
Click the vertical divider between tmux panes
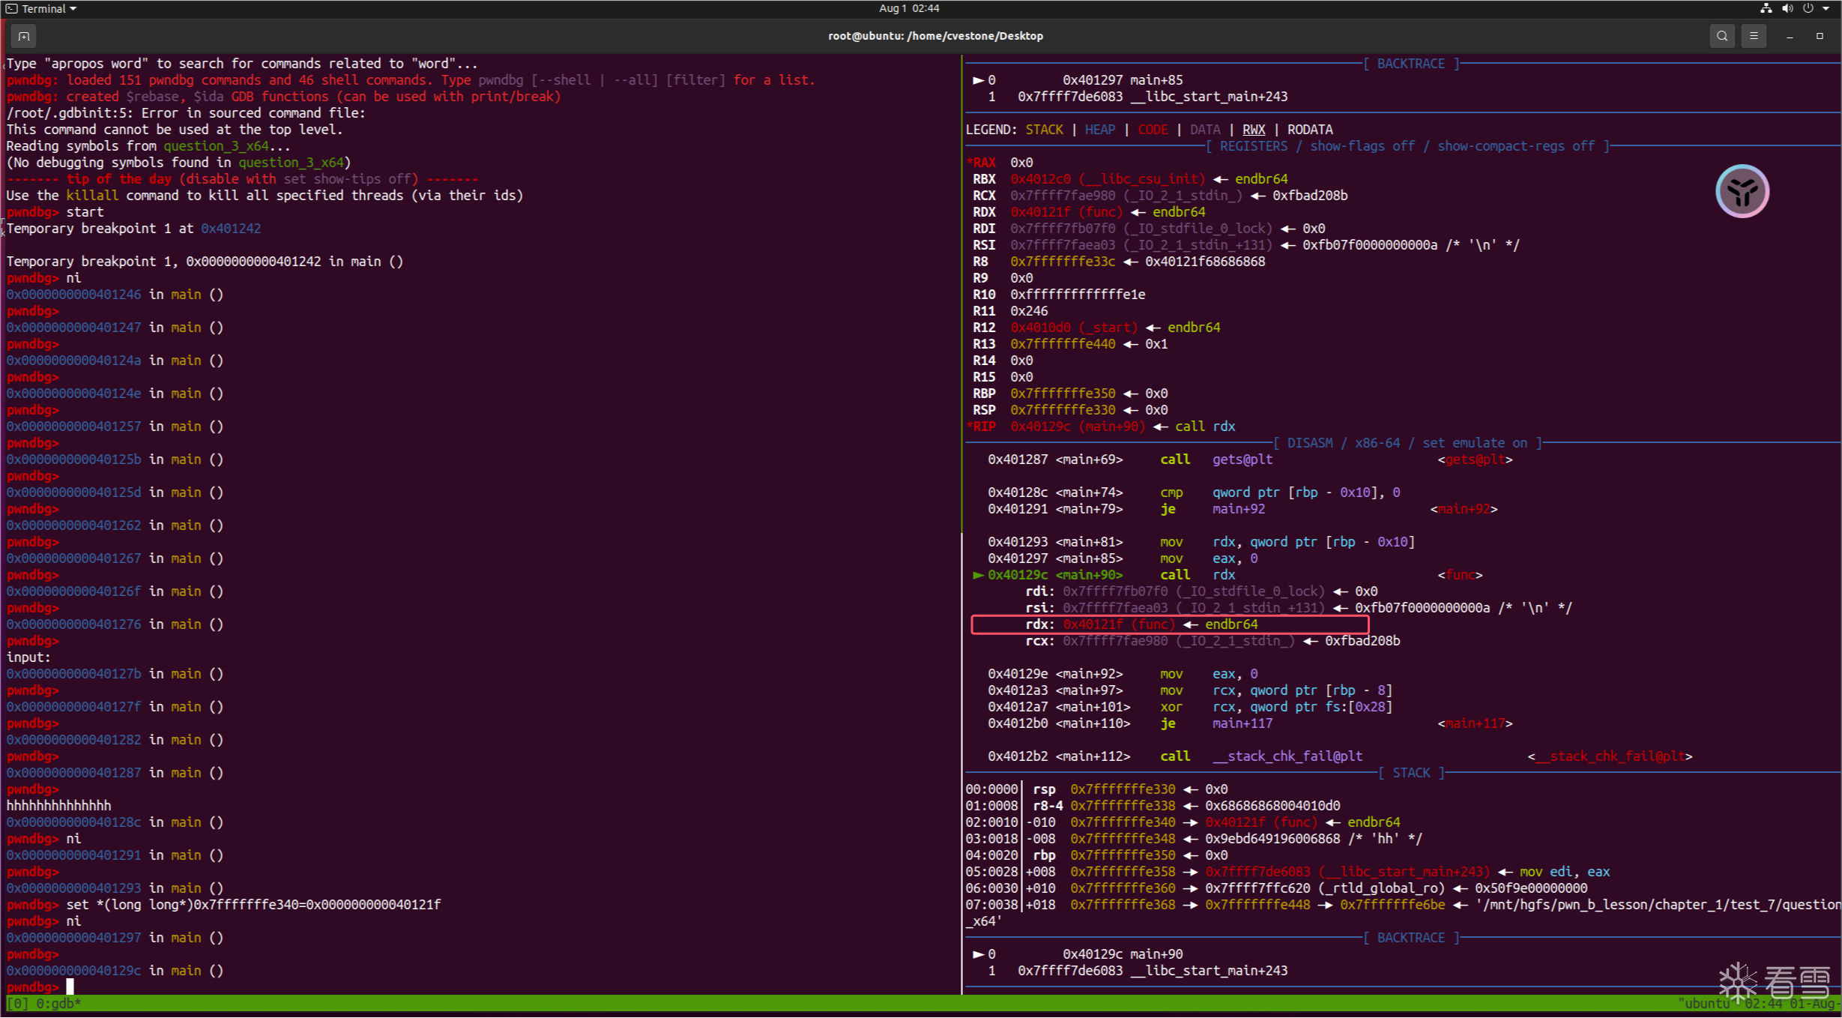pos(961,525)
